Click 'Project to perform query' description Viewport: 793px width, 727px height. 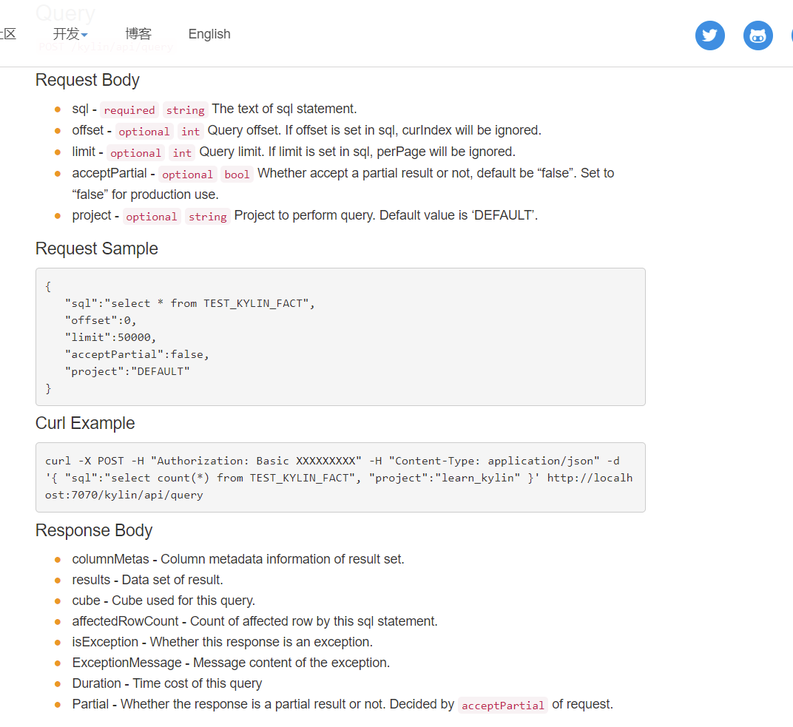pyautogui.click(x=386, y=215)
